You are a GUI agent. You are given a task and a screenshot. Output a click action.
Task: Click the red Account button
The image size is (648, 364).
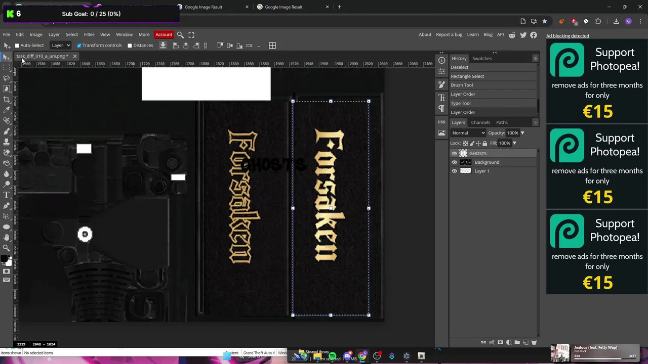(x=164, y=34)
